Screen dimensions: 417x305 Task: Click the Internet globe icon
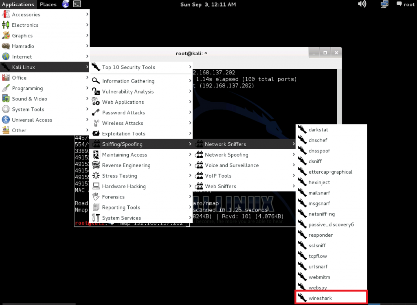click(x=6, y=57)
